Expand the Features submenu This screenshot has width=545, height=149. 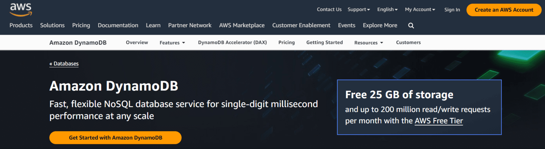click(172, 43)
